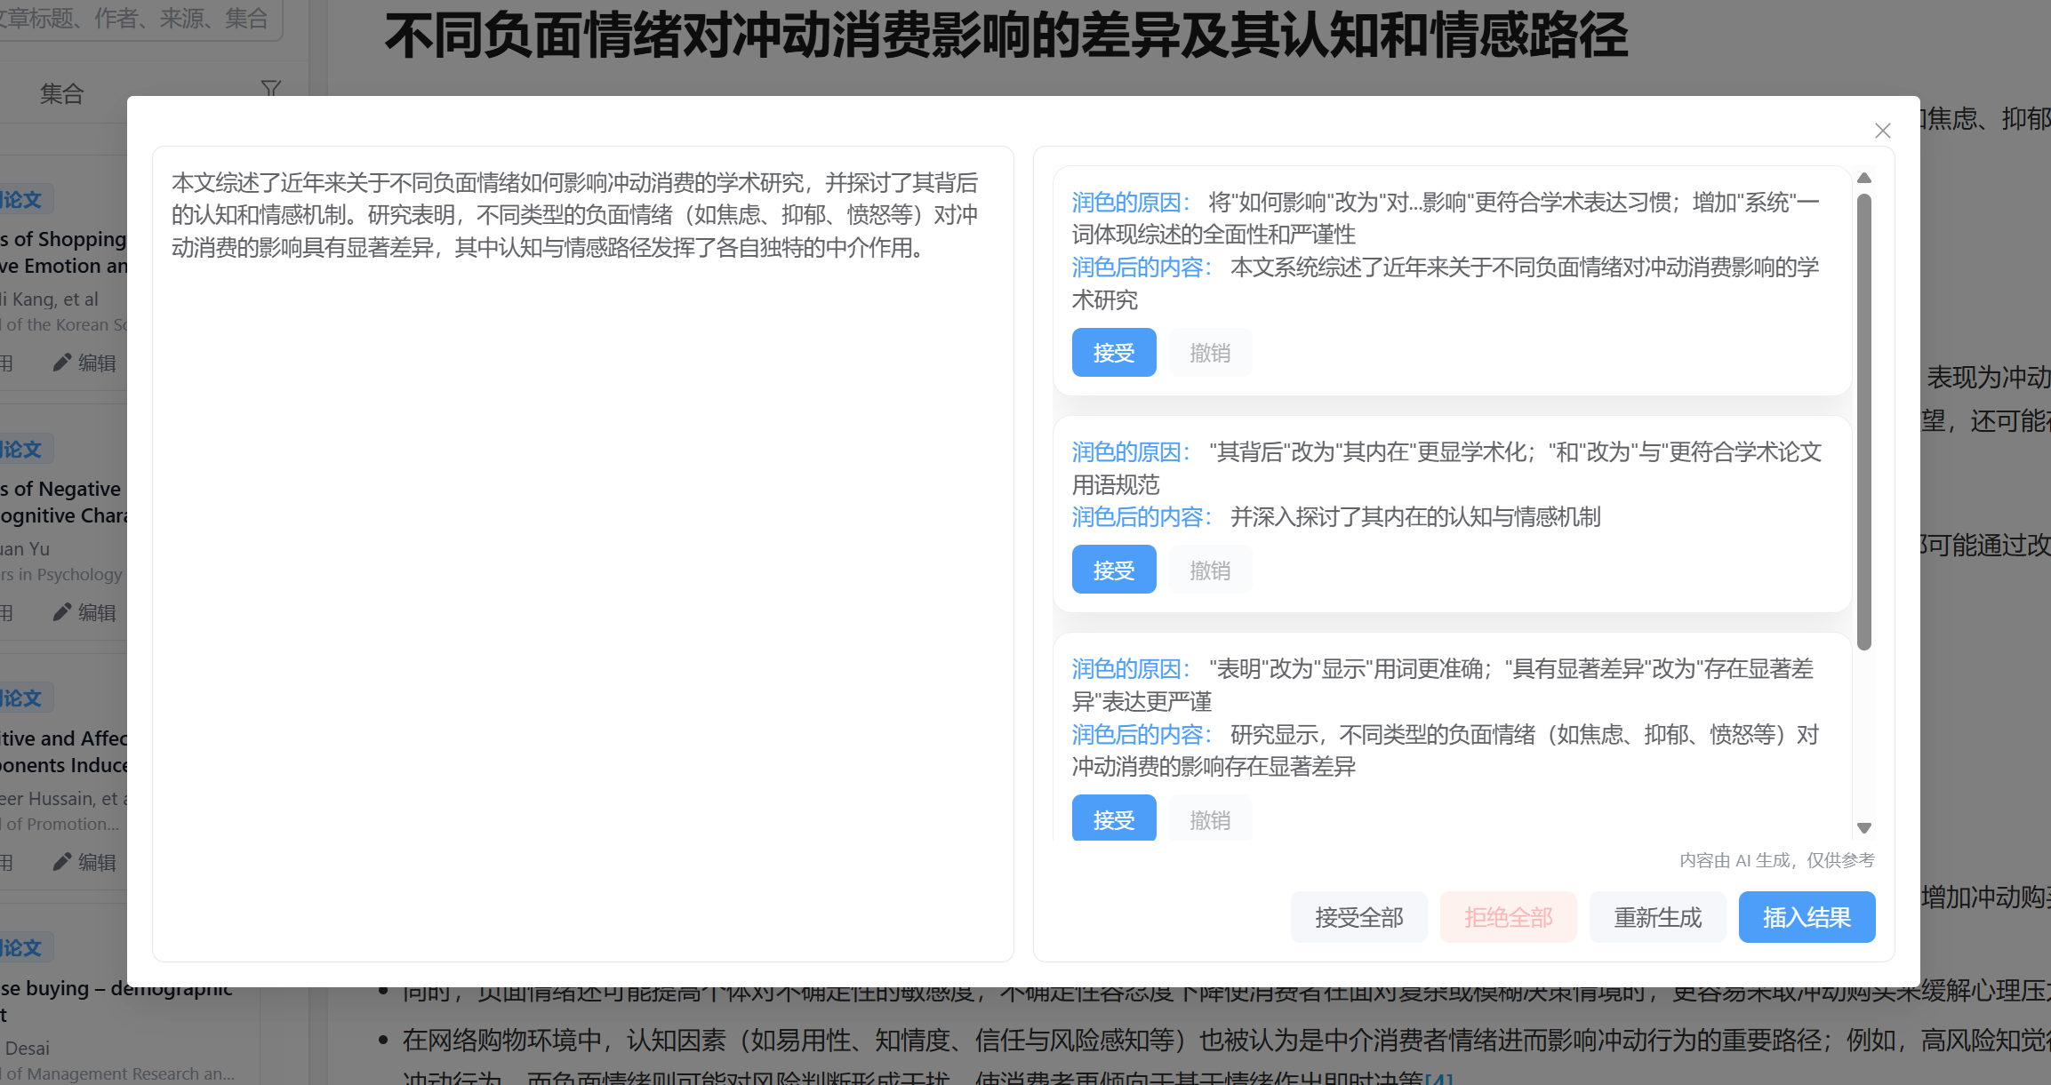Click 撤销 on the third suggestion
2051x1085 pixels.
point(1209,818)
